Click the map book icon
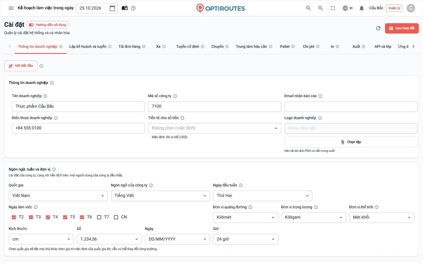 [125, 8]
